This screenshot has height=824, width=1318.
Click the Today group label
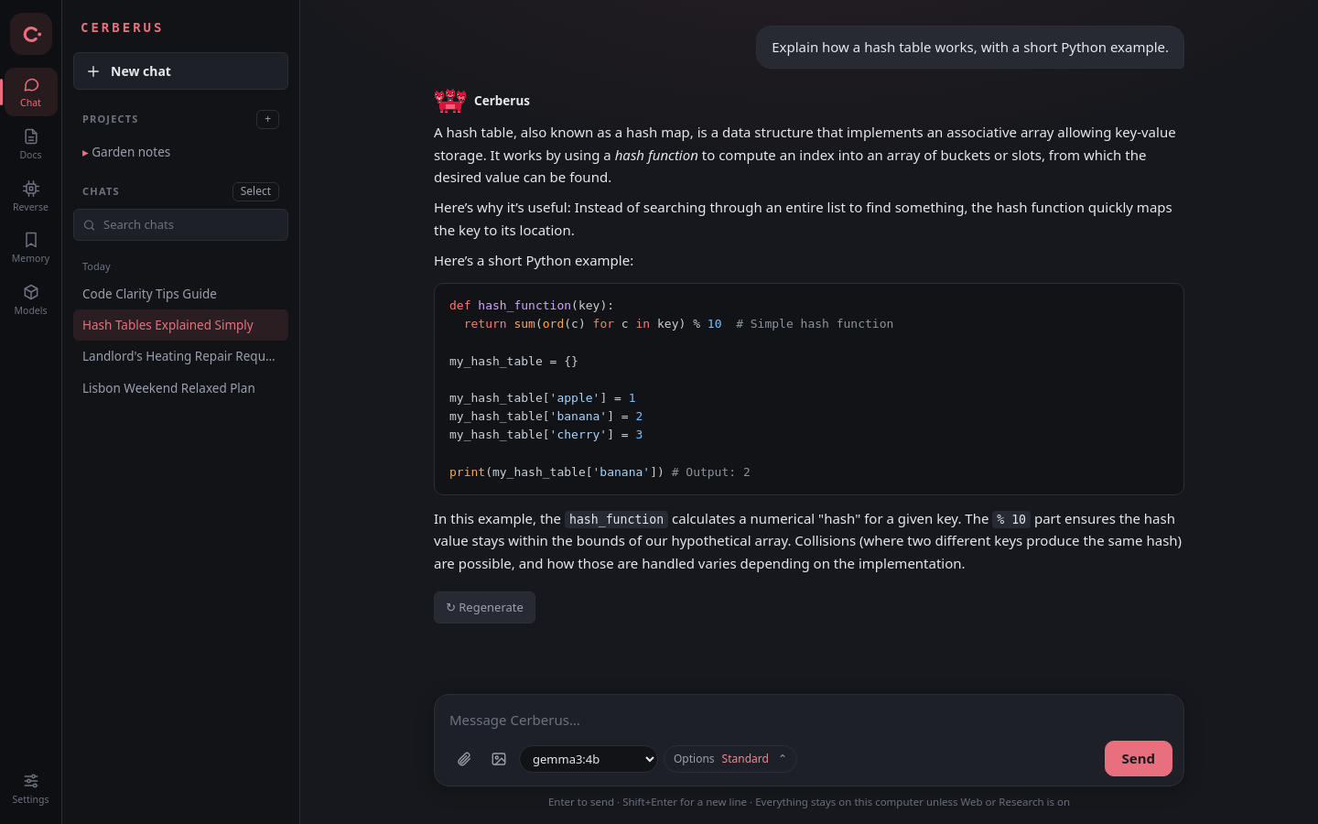(x=96, y=266)
